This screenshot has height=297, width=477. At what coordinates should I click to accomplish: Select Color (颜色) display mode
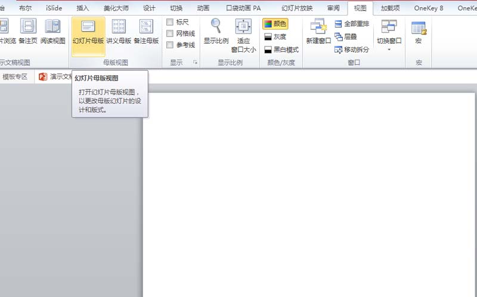coord(275,24)
